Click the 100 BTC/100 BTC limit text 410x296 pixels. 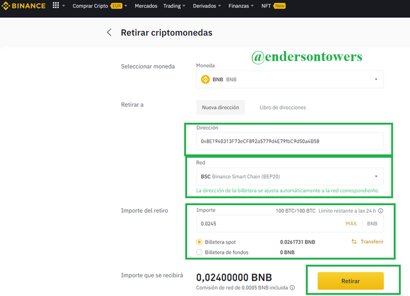click(x=295, y=211)
